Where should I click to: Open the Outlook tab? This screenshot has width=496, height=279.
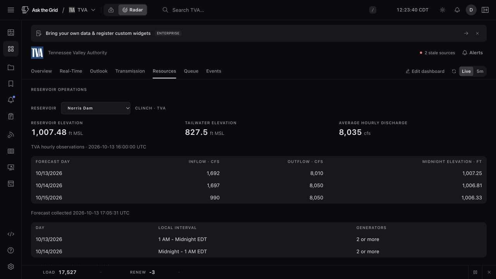[99, 71]
